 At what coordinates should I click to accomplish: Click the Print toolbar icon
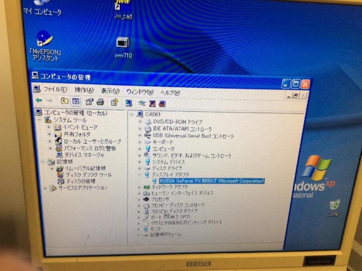tap(100, 102)
